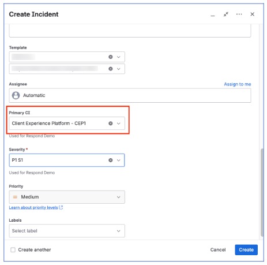Clear the first Template field selection

coord(111,57)
